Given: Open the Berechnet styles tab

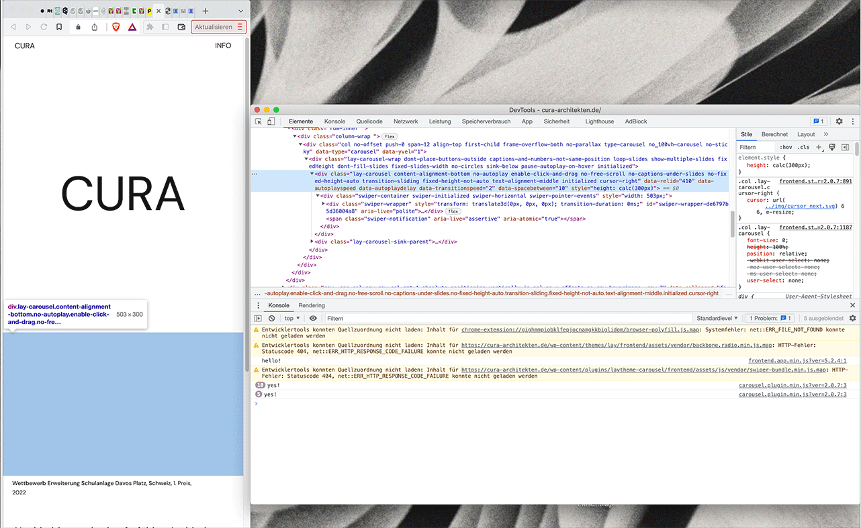Looking at the screenshot, I should [774, 134].
